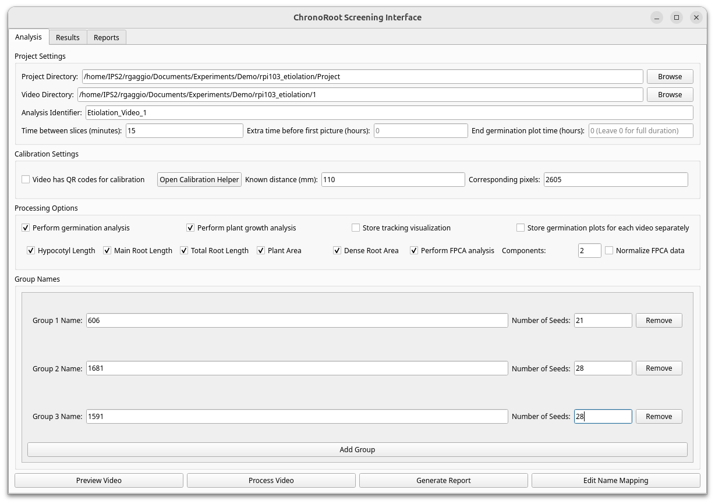This screenshot has width=715, height=504.
Task: Uncheck Plant Area option
Action: [x=260, y=250]
